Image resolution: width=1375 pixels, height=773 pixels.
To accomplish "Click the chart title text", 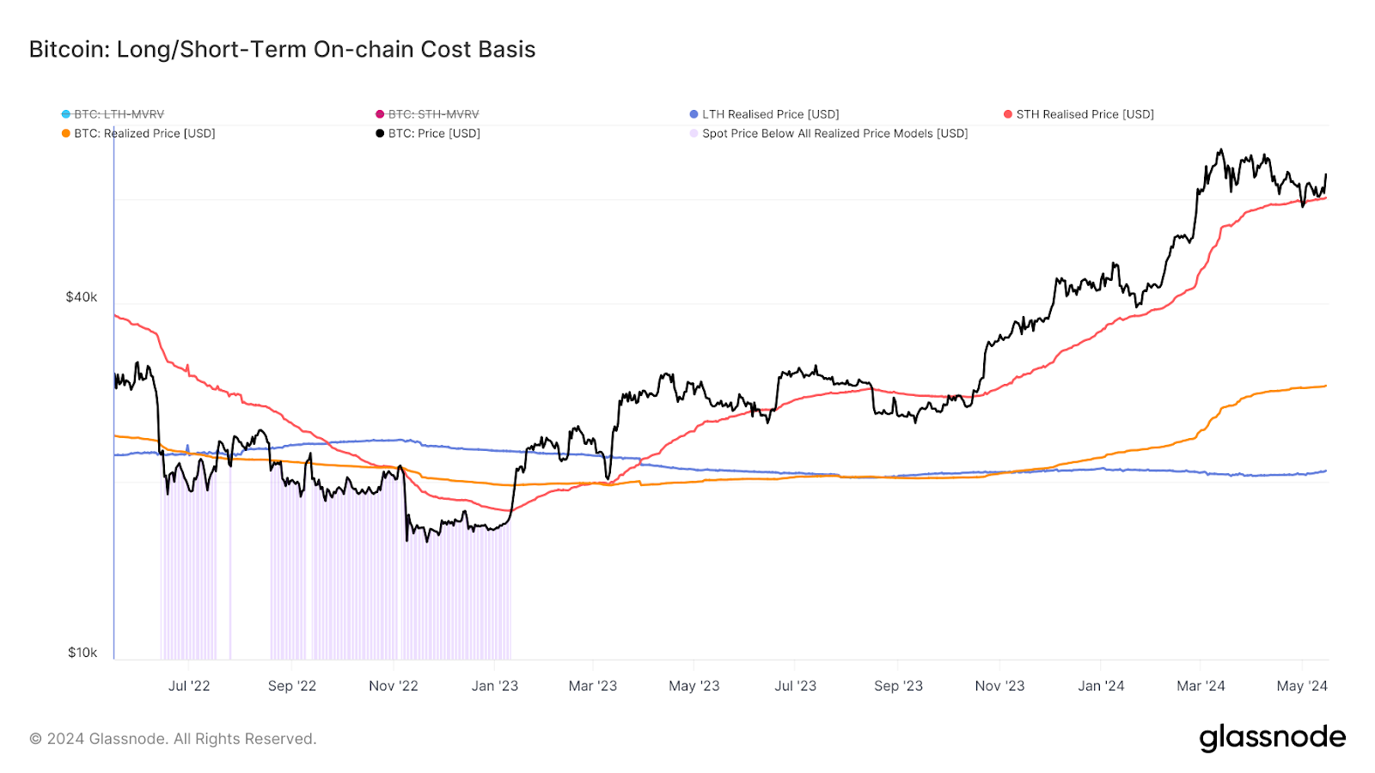I will [x=282, y=50].
